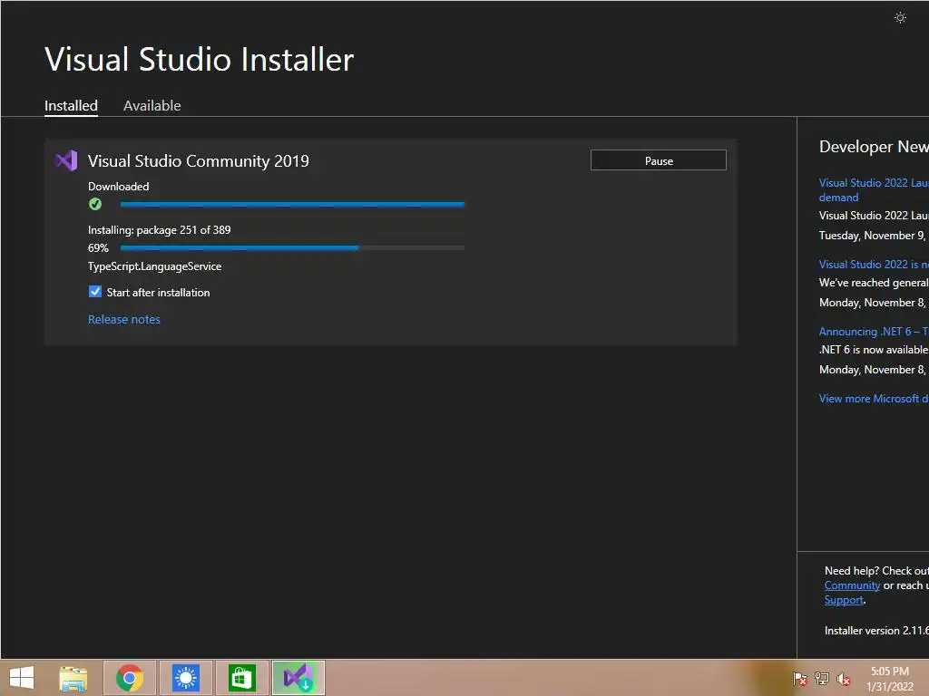The image size is (929, 696).
Task: Click the 69% progress value
Action: click(98, 248)
